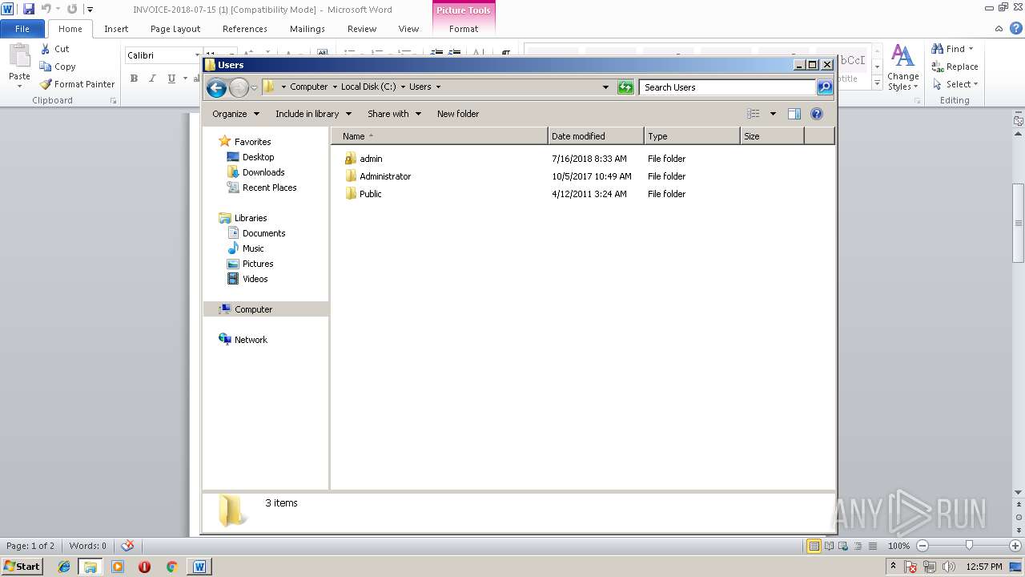
Task: Click the Cut scissors command
Action: (x=55, y=49)
